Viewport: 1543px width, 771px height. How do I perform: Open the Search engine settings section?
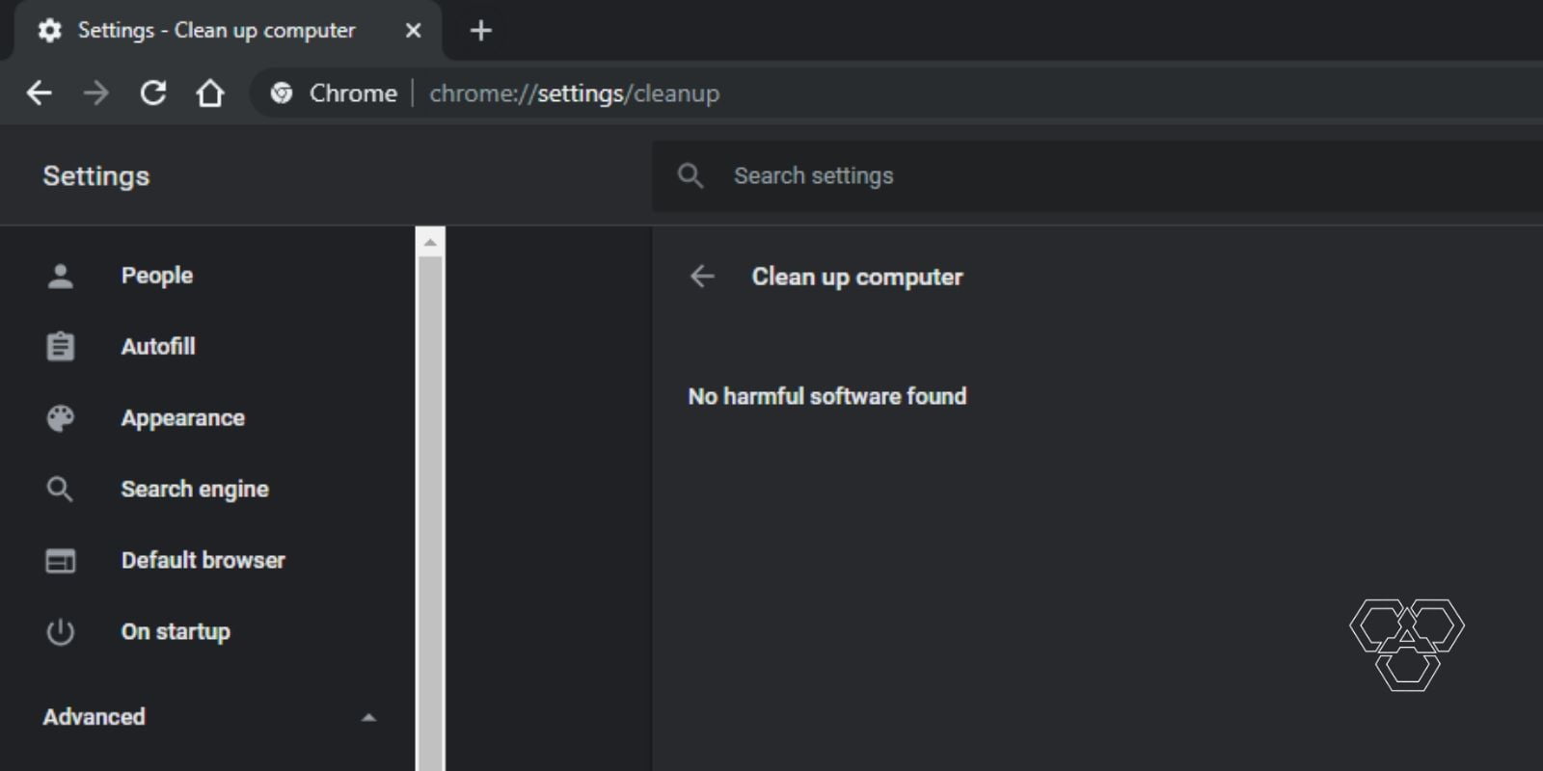195,490
